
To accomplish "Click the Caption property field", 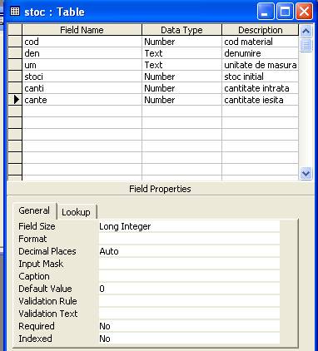I will click(x=189, y=276).
